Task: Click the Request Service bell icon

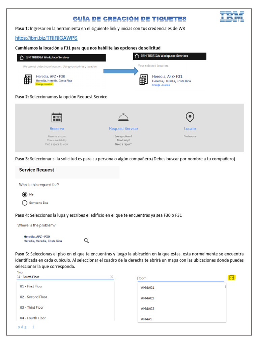Action: point(123,118)
